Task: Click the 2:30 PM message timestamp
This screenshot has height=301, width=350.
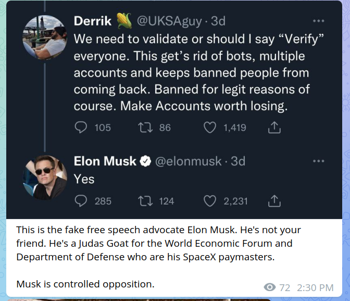Action: (315, 287)
